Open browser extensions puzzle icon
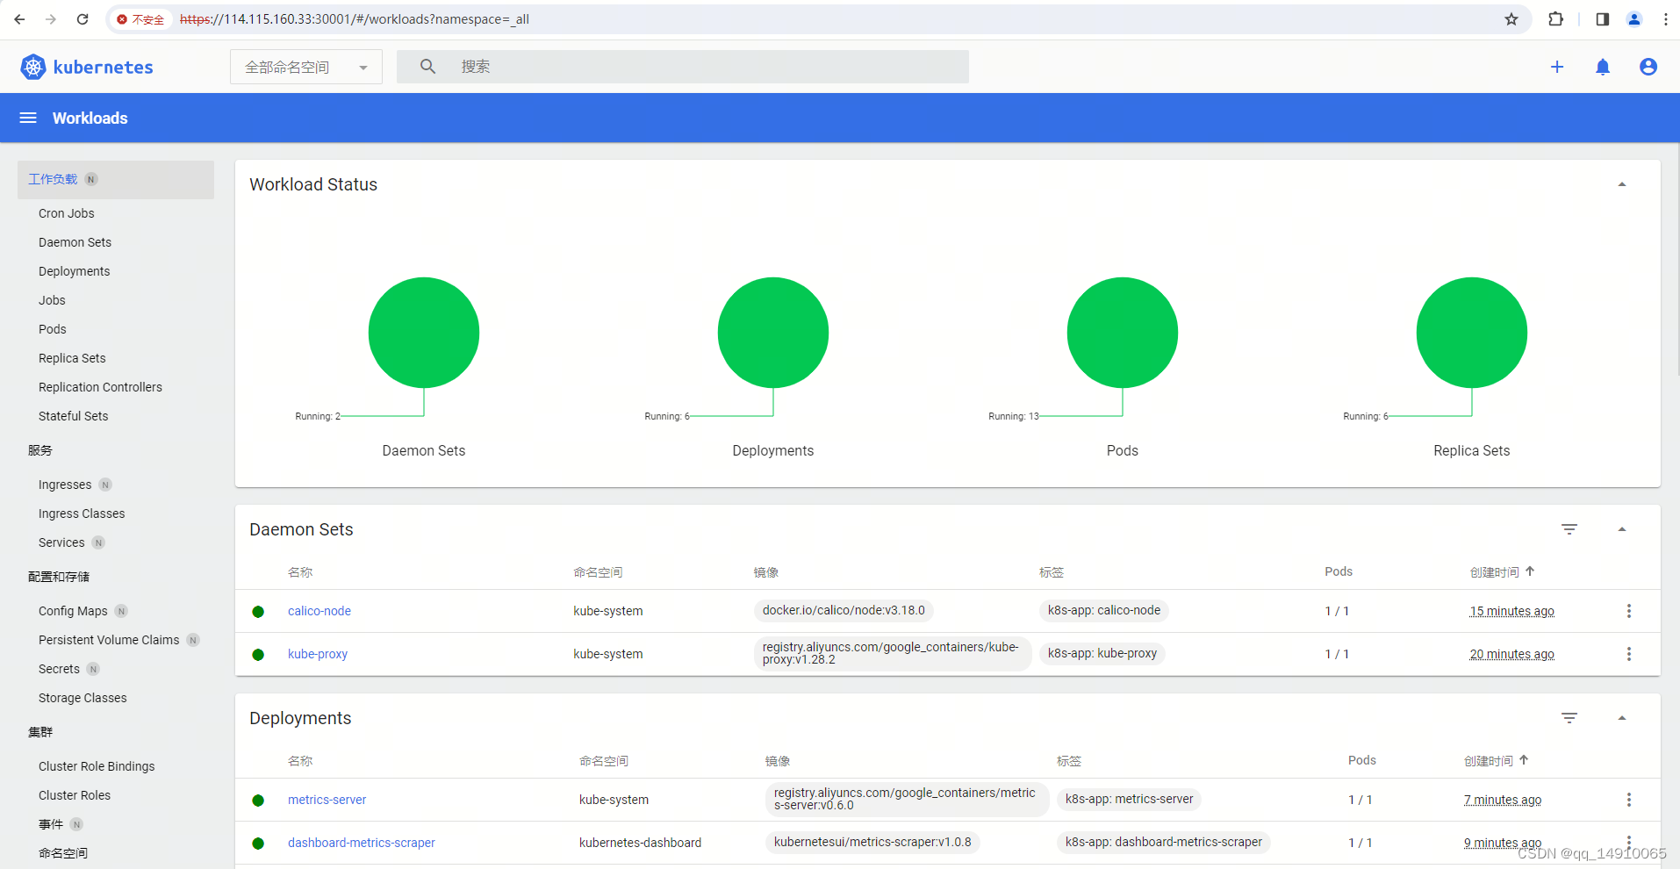The width and height of the screenshot is (1680, 869). pyautogui.click(x=1555, y=19)
